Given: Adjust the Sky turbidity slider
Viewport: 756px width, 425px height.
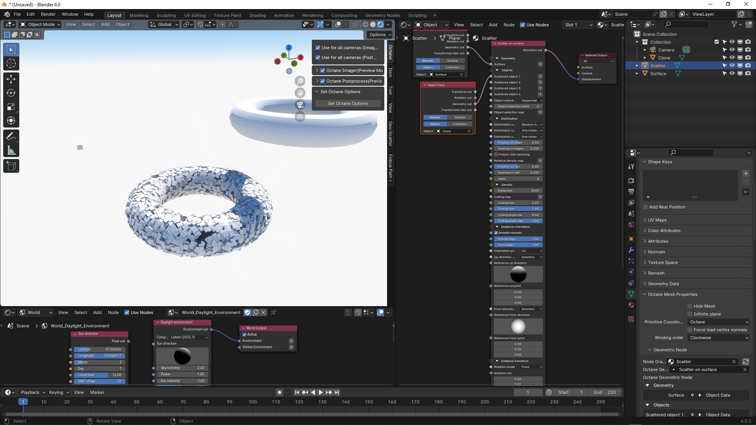Looking at the screenshot, I should pyautogui.click(x=182, y=368).
